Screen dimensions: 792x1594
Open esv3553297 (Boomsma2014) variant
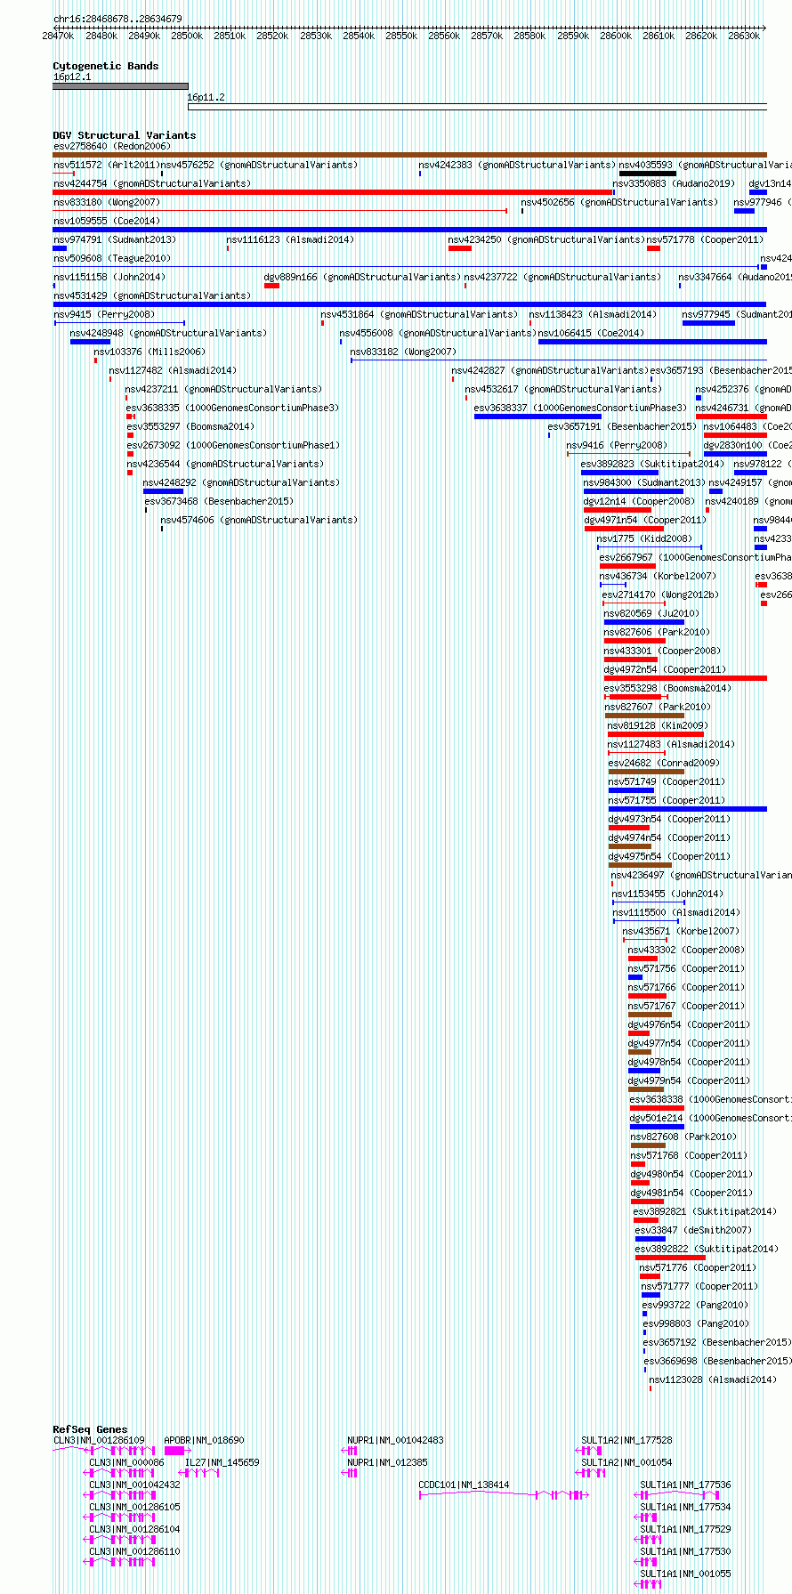pyautogui.click(x=190, y=426)
